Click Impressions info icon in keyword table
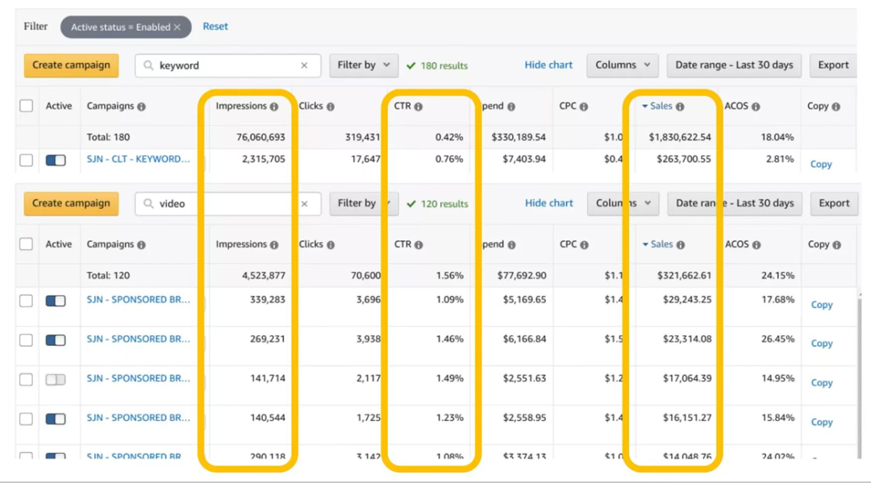 pos(274,106)
